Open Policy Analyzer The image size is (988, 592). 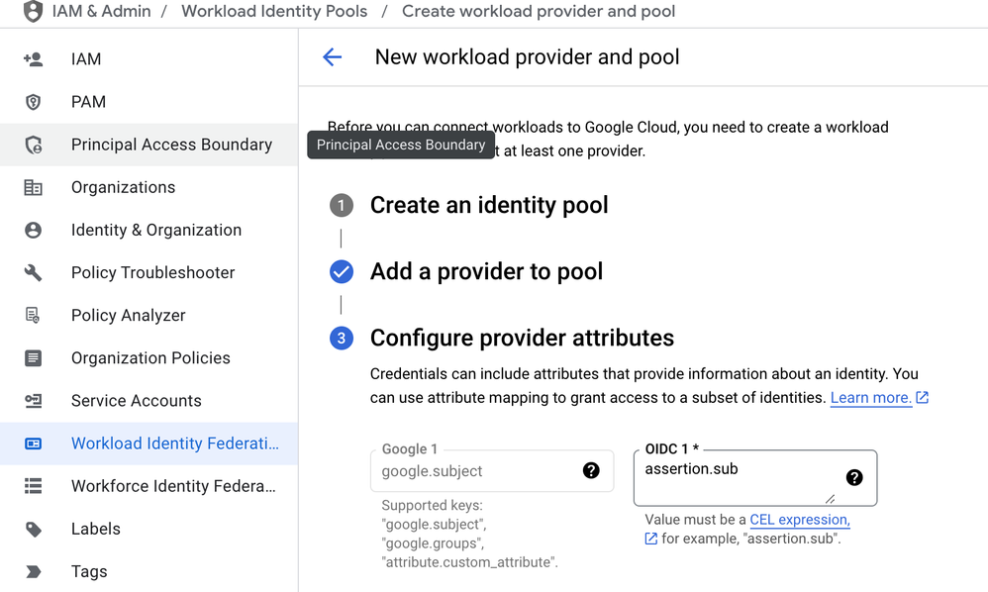[x=148, y=316]
